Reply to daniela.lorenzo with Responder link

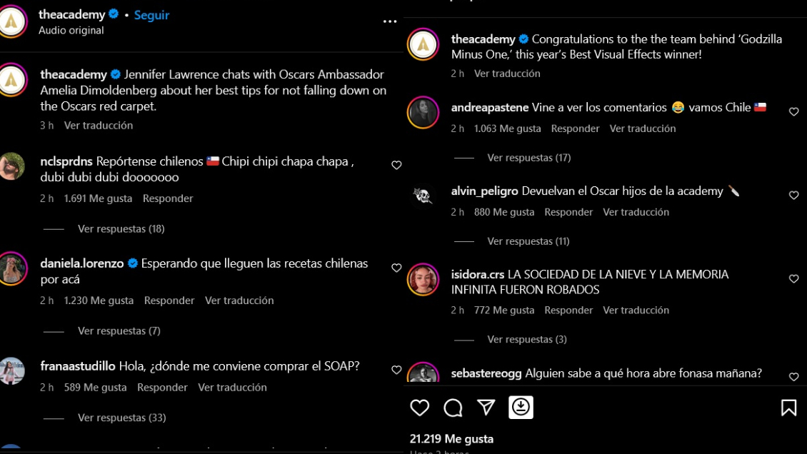169,301
